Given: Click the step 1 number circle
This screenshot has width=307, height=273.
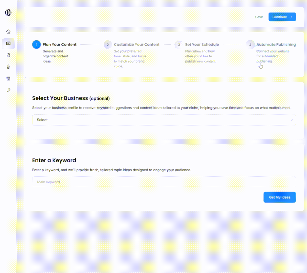Looking at the screenshot, I should point(36,45).
